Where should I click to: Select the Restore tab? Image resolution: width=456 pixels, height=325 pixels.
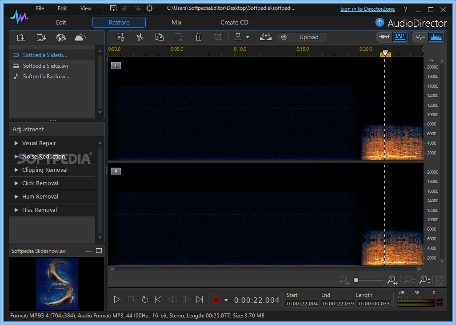[119, 22]
